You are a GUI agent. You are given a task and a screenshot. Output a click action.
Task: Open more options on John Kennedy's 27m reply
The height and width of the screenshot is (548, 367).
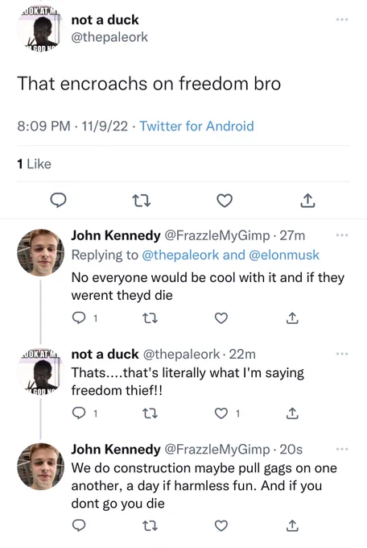pyautogui.click(x=342, y=235)
